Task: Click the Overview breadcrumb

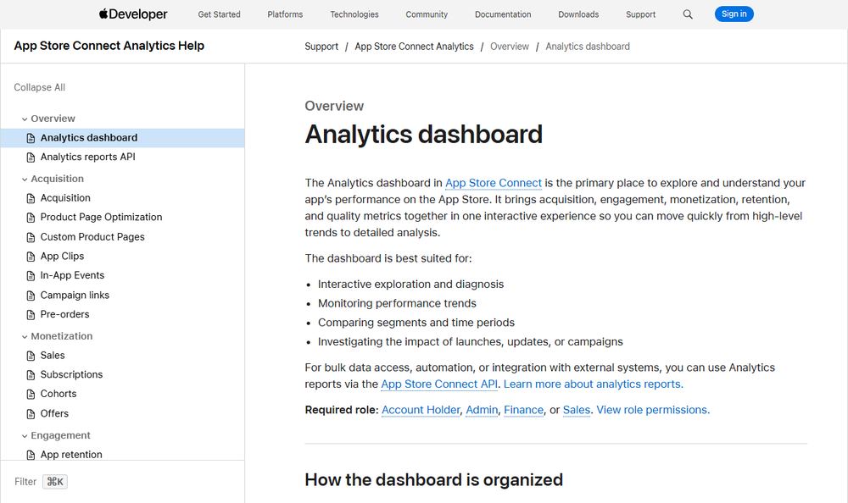Action: pyautogui.click(x=510, y=47)
